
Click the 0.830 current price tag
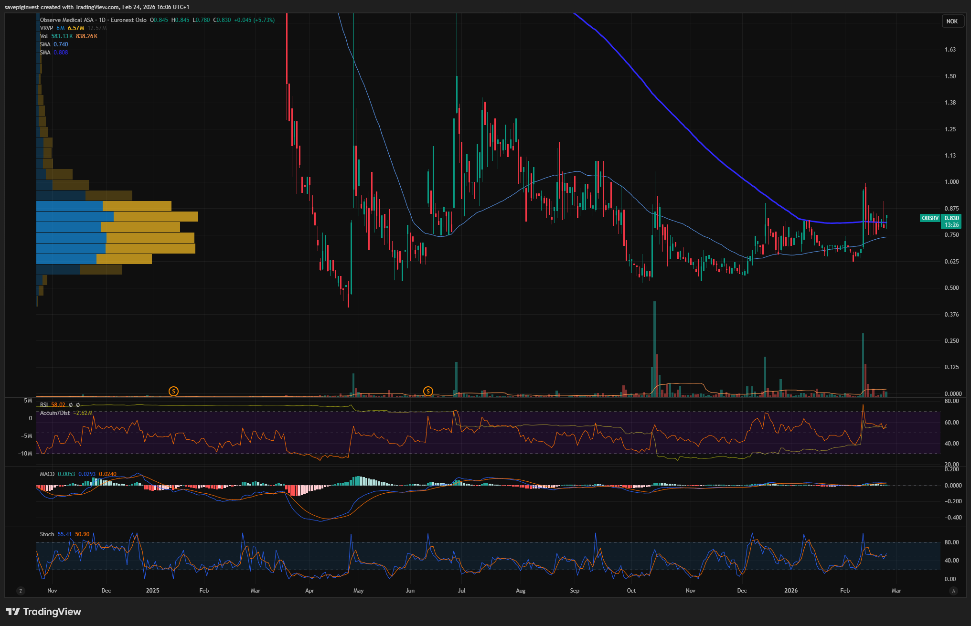pyautogui.click(x=951, y=218)
